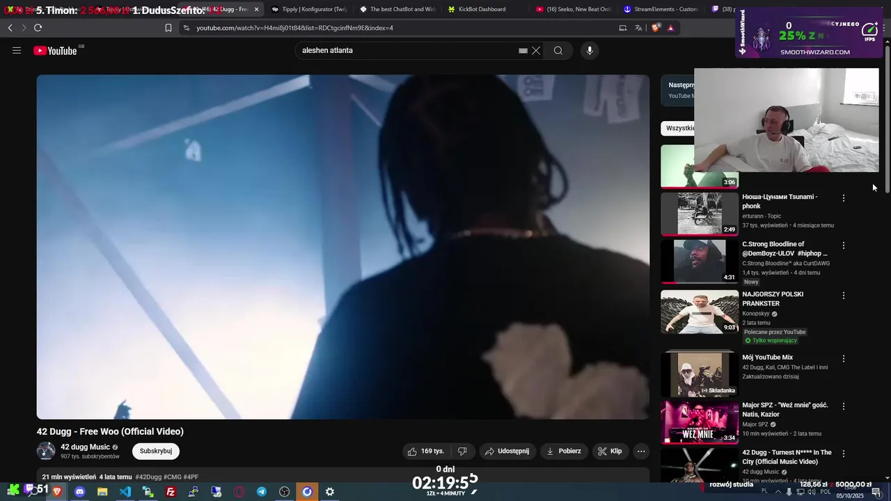Open volume control in system tray
Screen dimensions: 891x501
coord(812,492)
